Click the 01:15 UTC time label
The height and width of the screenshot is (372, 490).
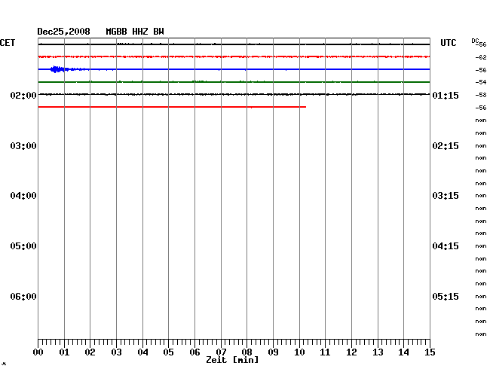[x=446, y=95]
